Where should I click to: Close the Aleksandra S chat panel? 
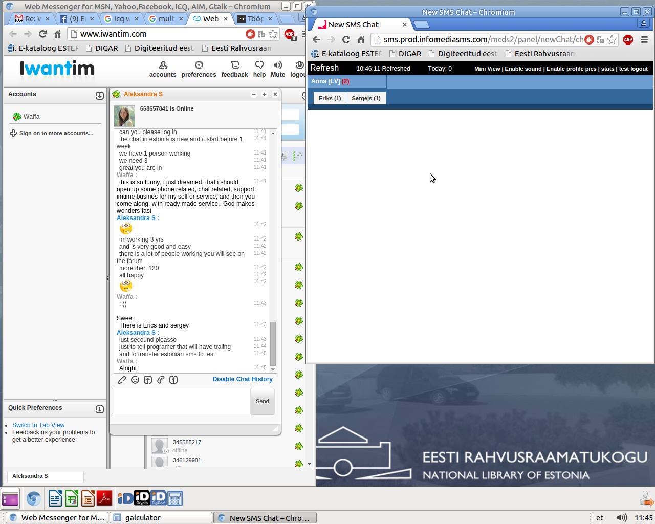click(275, 94)
